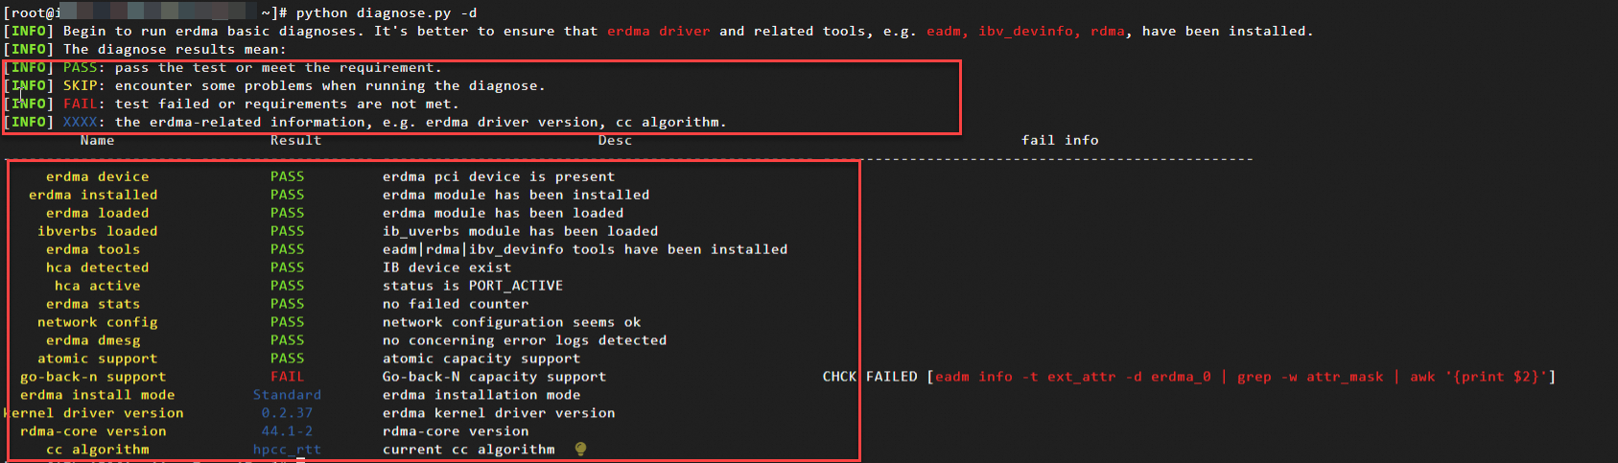Viewport: 1618px width, 463px height.
Task: Click 'eadm|rdma|ibv_devinfo tools have been installed' description
Action: 585,249
